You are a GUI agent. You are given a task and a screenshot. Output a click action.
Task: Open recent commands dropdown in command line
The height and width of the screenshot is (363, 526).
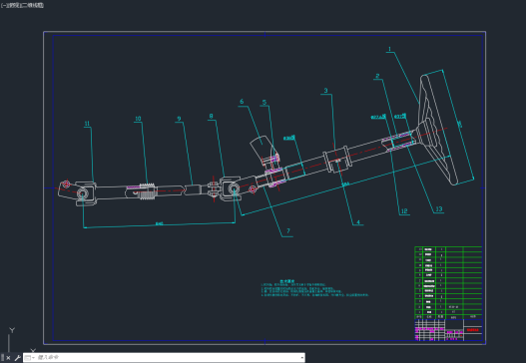click(30, 358)
